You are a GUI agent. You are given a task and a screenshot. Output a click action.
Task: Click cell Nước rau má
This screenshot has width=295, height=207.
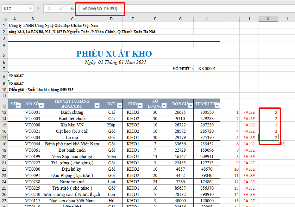[x=72, y=182]
